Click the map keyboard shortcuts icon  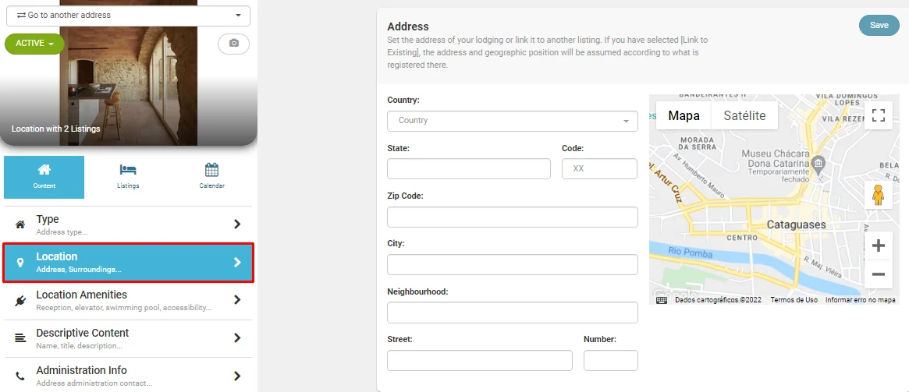click(x=662, y=300)
